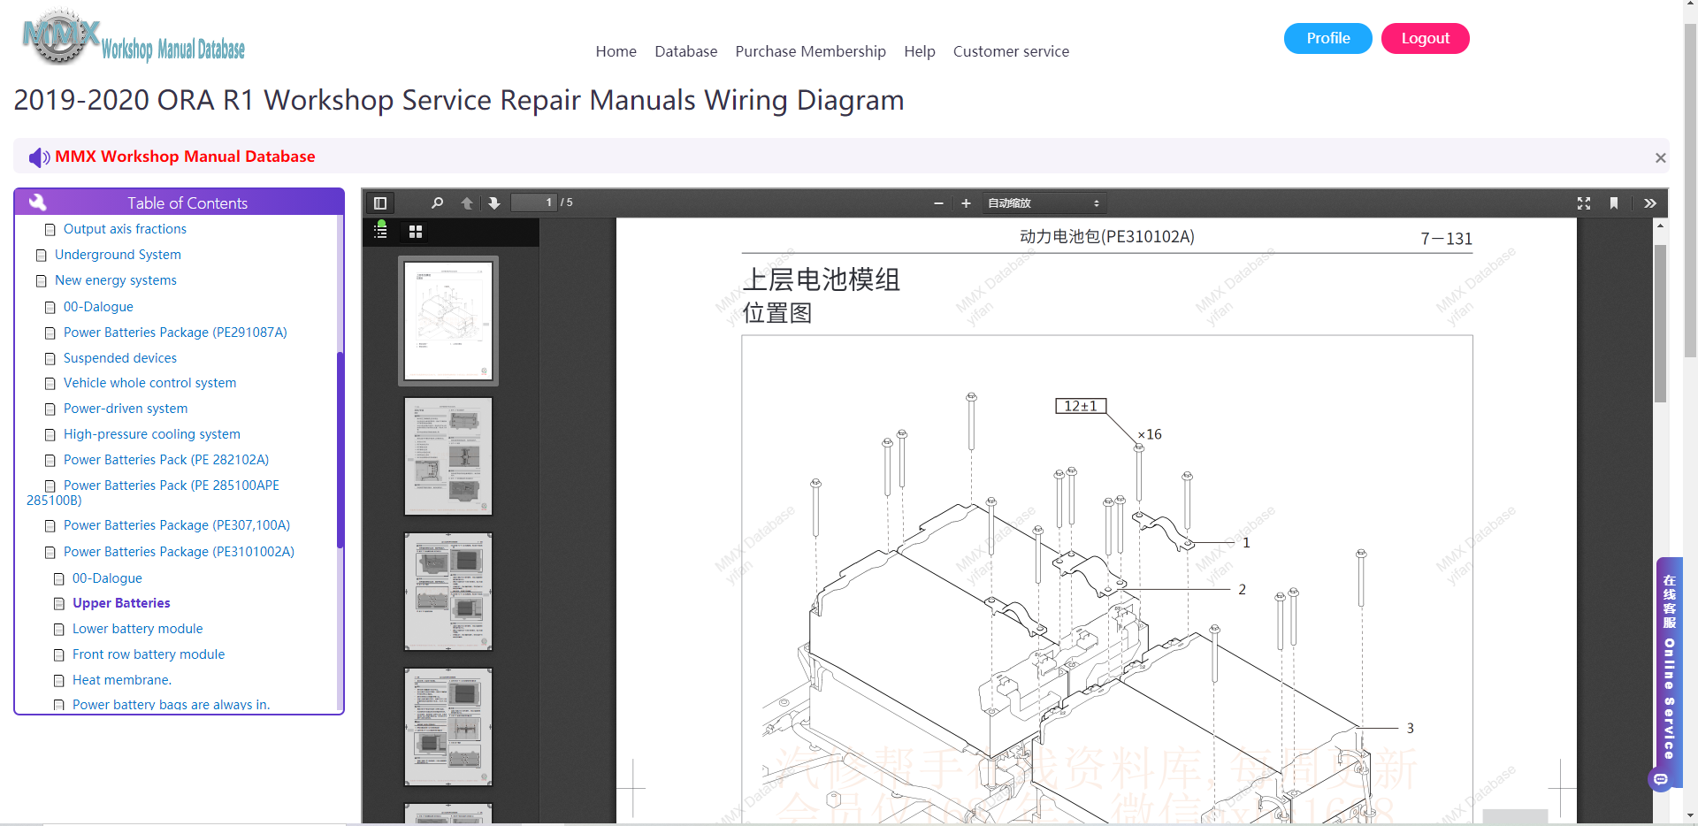This screenshot has width=1698, height=826.
Task: Open the Home menu item
Action: pyautogui.click(x=616, y=51)
